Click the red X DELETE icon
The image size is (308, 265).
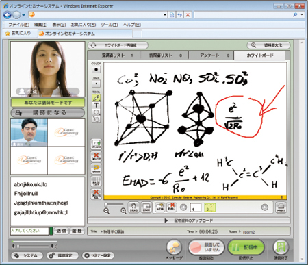click(x=96, y=157)
